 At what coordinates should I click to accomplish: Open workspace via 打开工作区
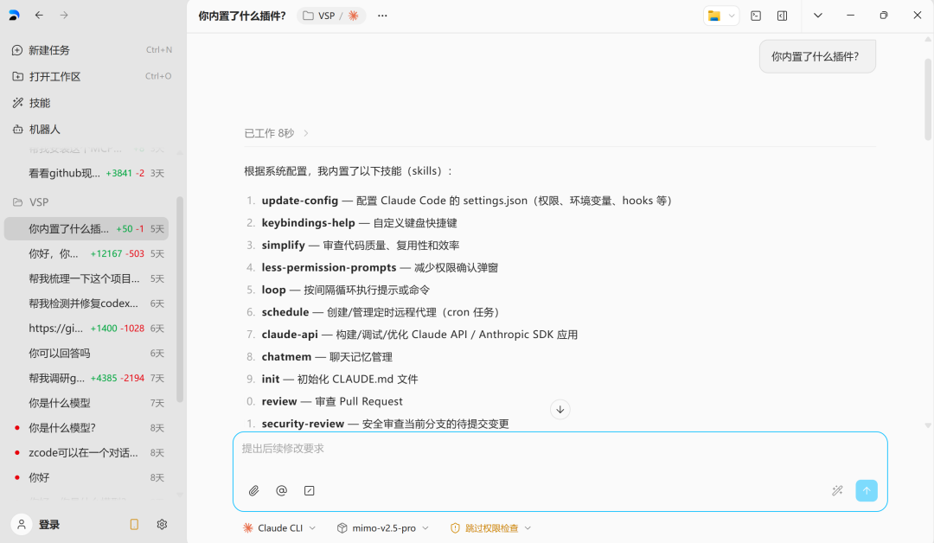tap(93, 76)
